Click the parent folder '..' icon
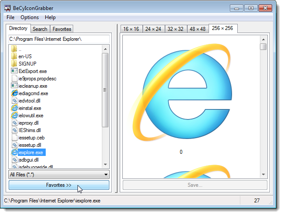The height and width of the screenshot is (215, 283). tap(14, 49)
